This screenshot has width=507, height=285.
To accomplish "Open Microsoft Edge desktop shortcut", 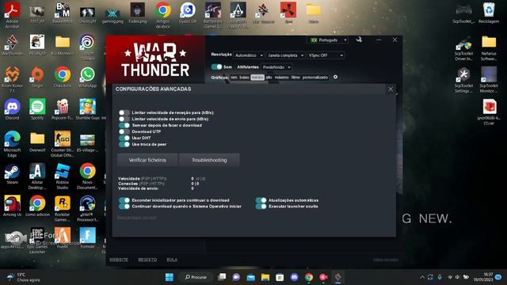I will (x=13, y=144).
